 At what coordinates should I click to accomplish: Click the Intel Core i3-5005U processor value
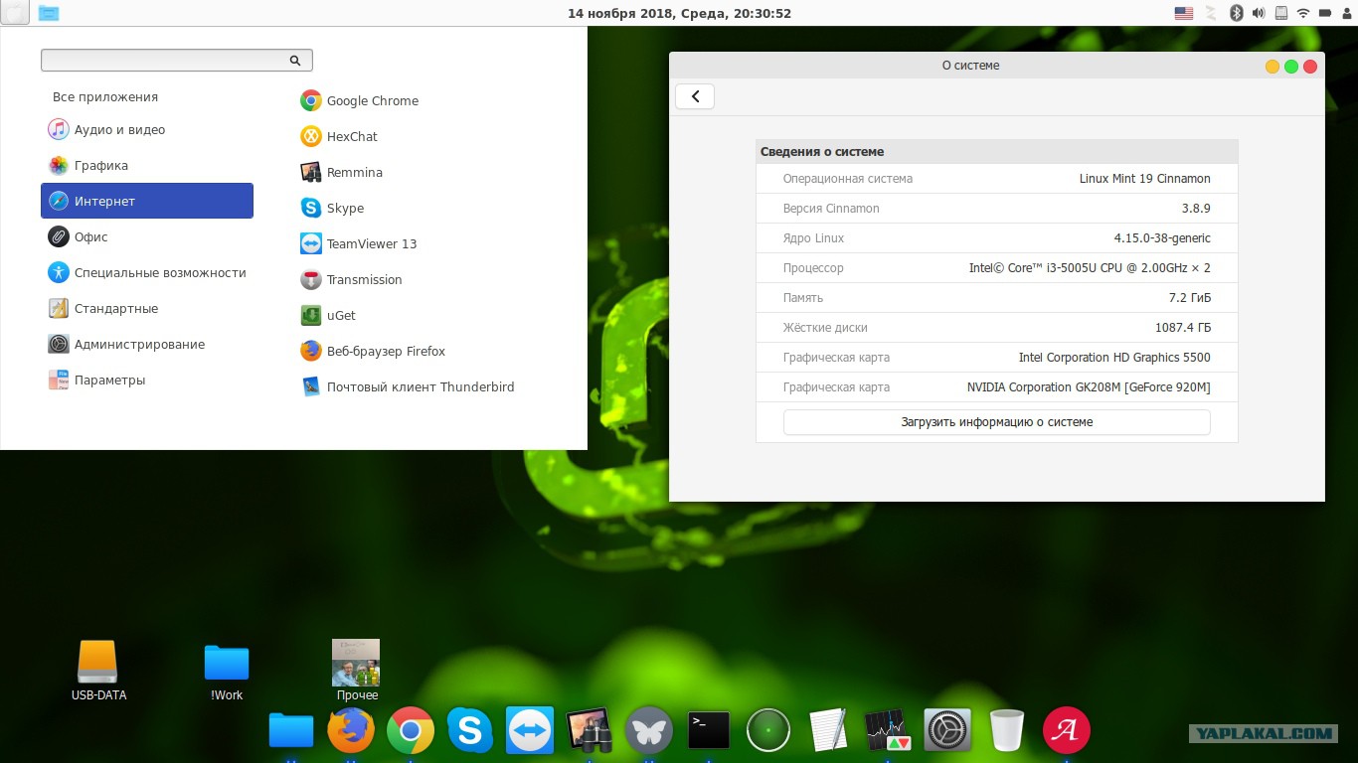[x=1090, y=268]
